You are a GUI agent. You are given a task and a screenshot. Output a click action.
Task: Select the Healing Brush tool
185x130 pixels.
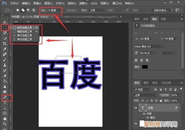[x=5, y=55]
